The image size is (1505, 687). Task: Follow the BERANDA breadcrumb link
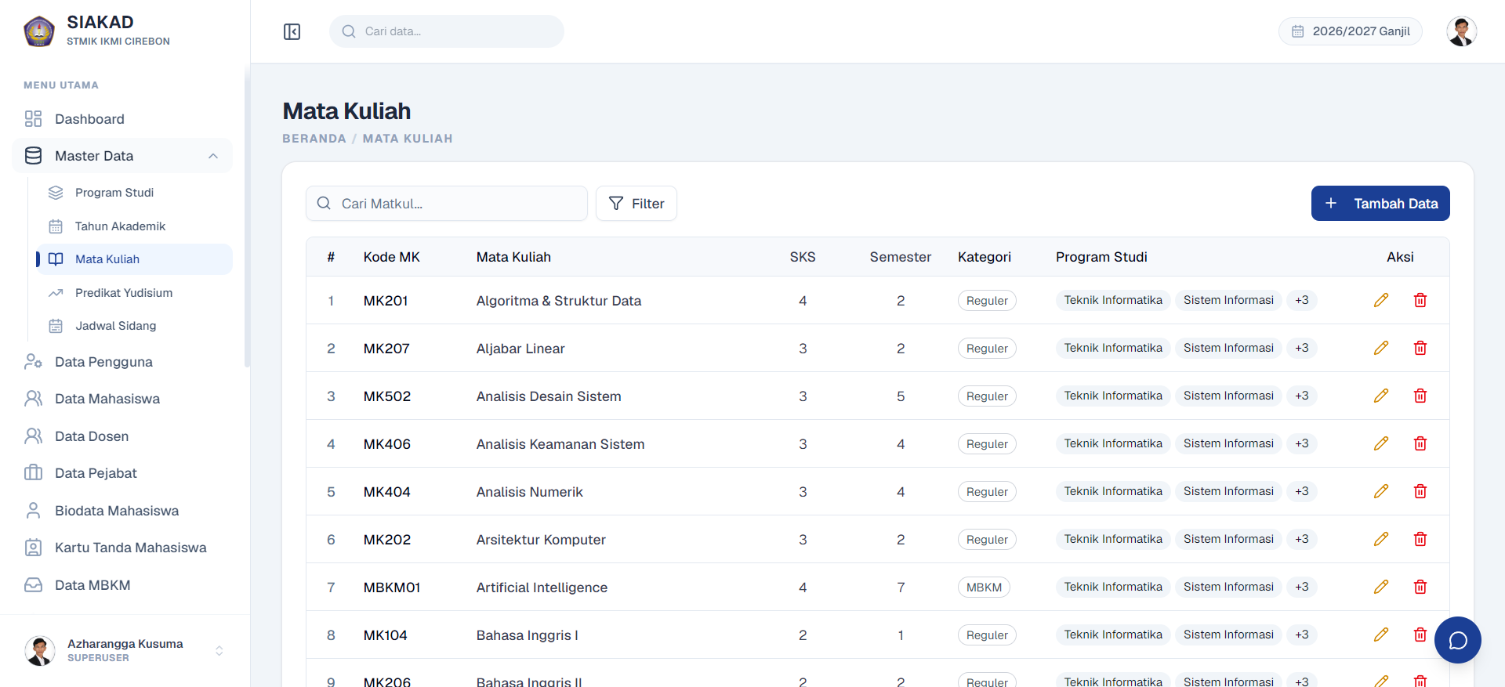click(314, 139)
